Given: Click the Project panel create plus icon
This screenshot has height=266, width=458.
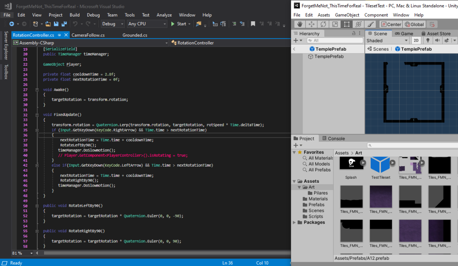Looking at the screenshot, I should click(296, 145).
